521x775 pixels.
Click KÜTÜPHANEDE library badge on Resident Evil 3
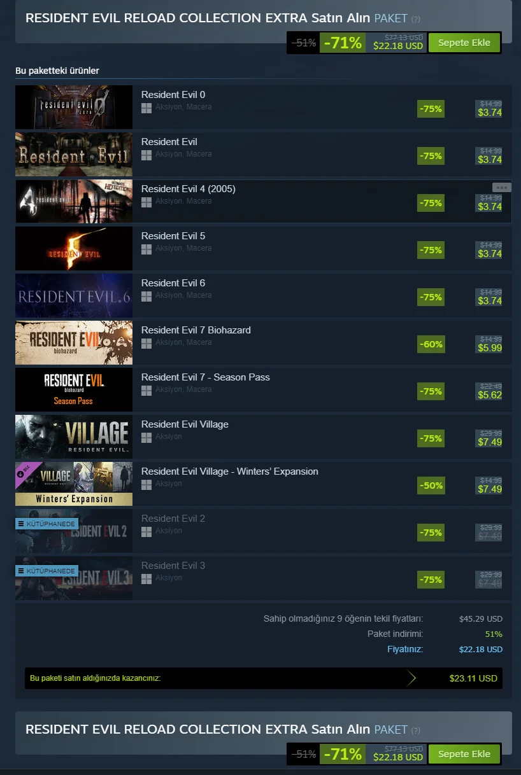(46, 571)
